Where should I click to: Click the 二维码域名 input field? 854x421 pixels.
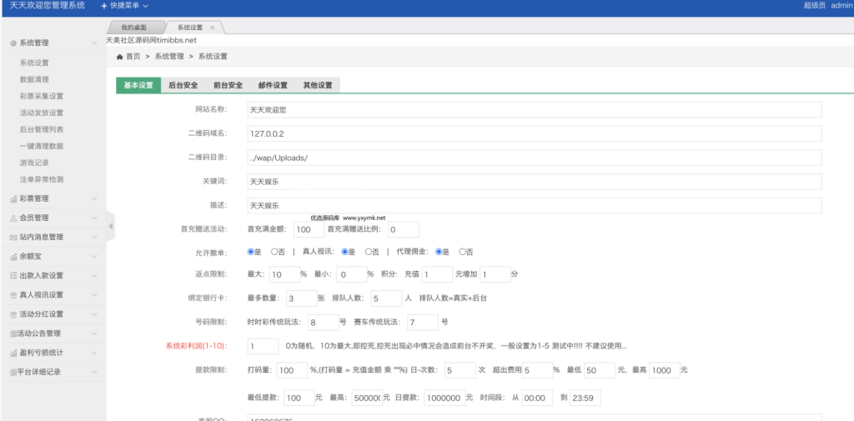(535, 133)
